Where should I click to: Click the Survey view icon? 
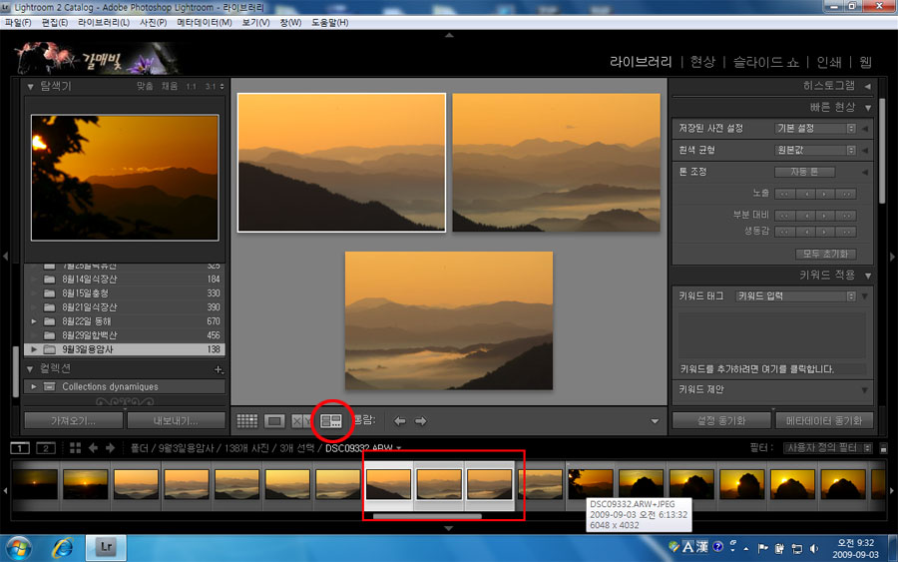point(331,421)
